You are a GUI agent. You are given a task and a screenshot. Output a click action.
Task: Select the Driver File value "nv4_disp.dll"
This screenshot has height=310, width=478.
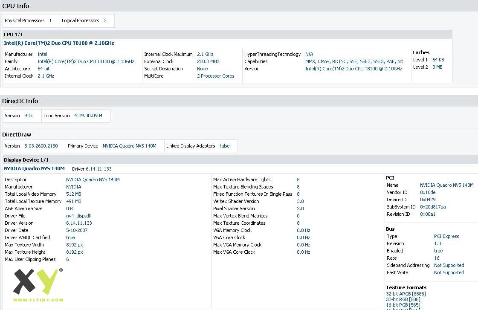pyautogui.click(x=78, y=216)
